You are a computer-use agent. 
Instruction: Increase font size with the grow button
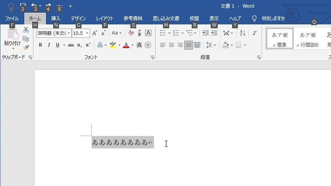95,33
